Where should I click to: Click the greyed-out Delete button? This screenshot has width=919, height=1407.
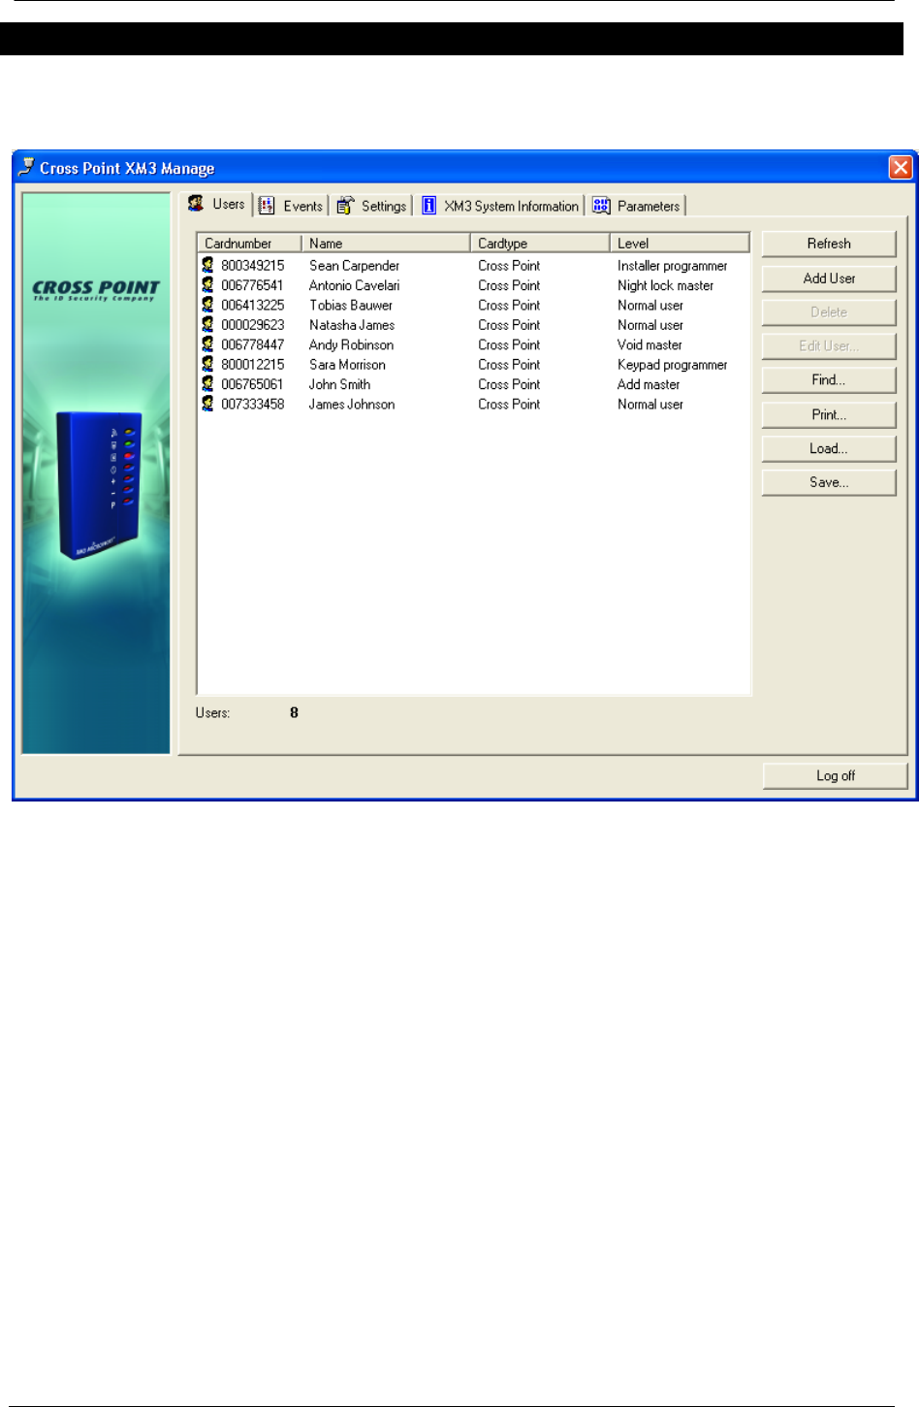tap(829, 312)
